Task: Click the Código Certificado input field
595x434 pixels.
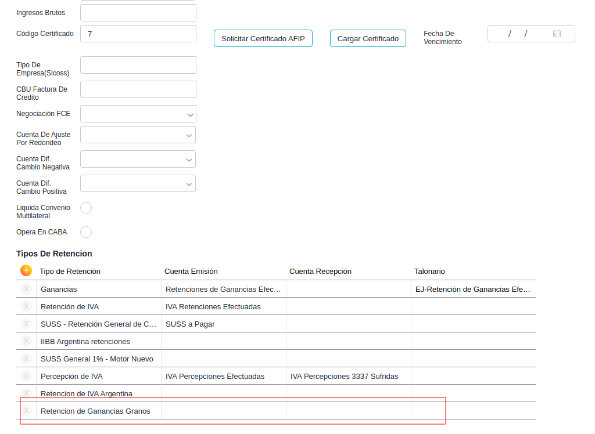Action: click(x=138, y=34)
